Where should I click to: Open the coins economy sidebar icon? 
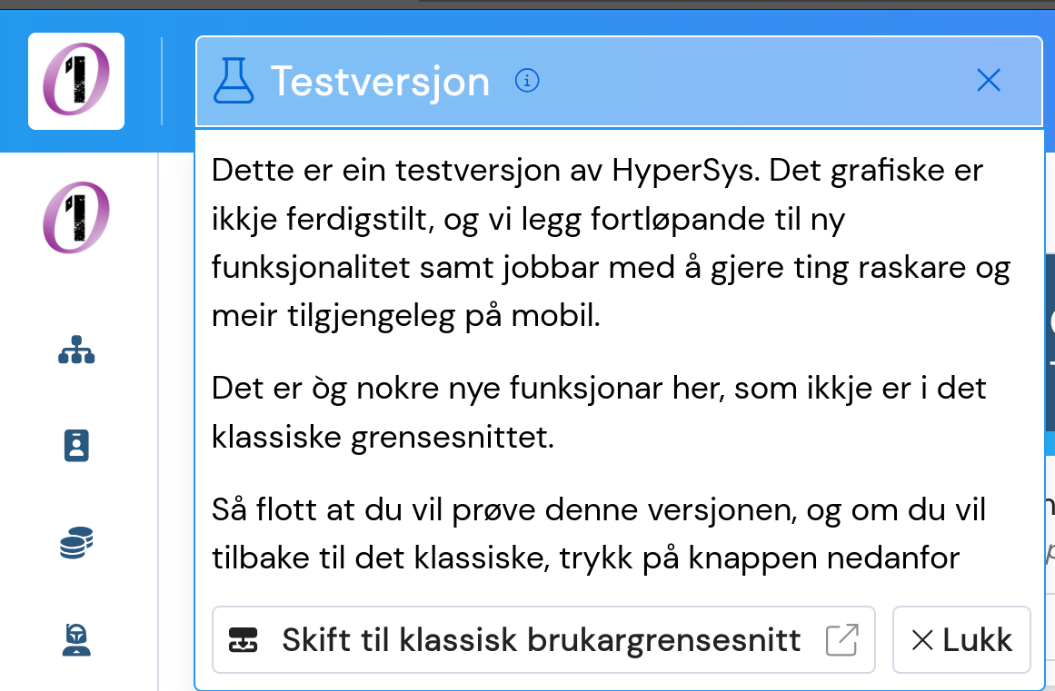76,542
